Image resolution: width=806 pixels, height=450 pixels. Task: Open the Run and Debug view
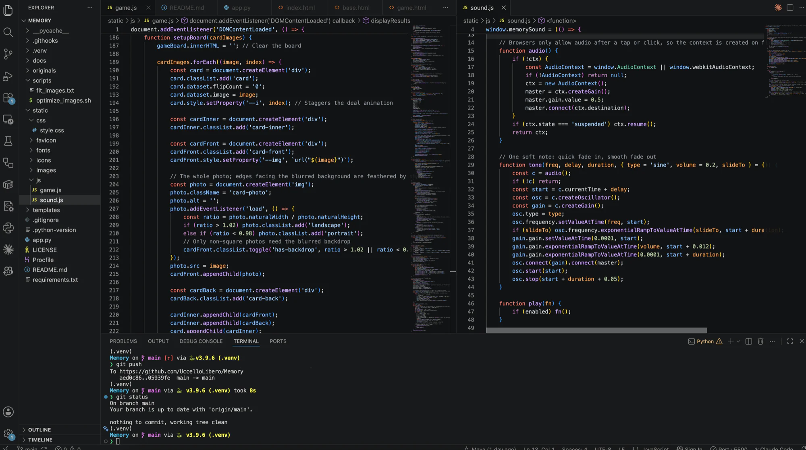tap(8, 76)
